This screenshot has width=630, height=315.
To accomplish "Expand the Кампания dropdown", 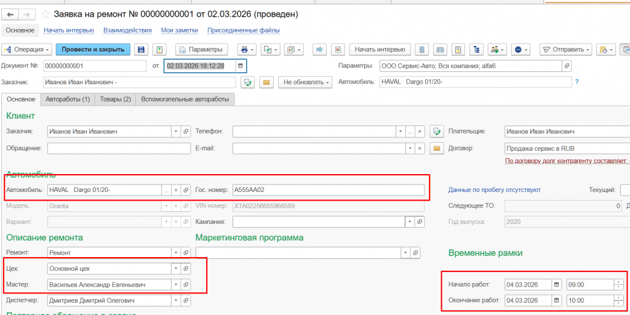I will point(410,221).
